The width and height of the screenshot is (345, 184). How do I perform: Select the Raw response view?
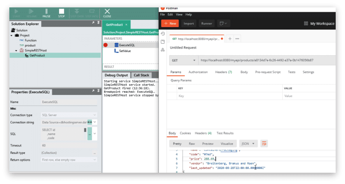pyautogui.click(x=192, y=144)
